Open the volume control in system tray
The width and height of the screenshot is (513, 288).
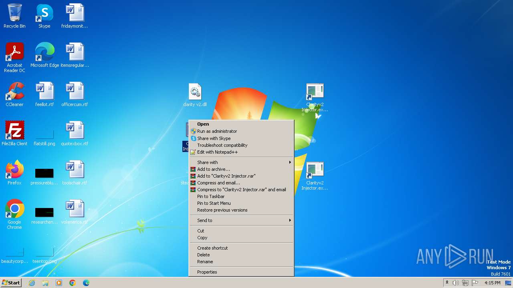click(456, 283)
